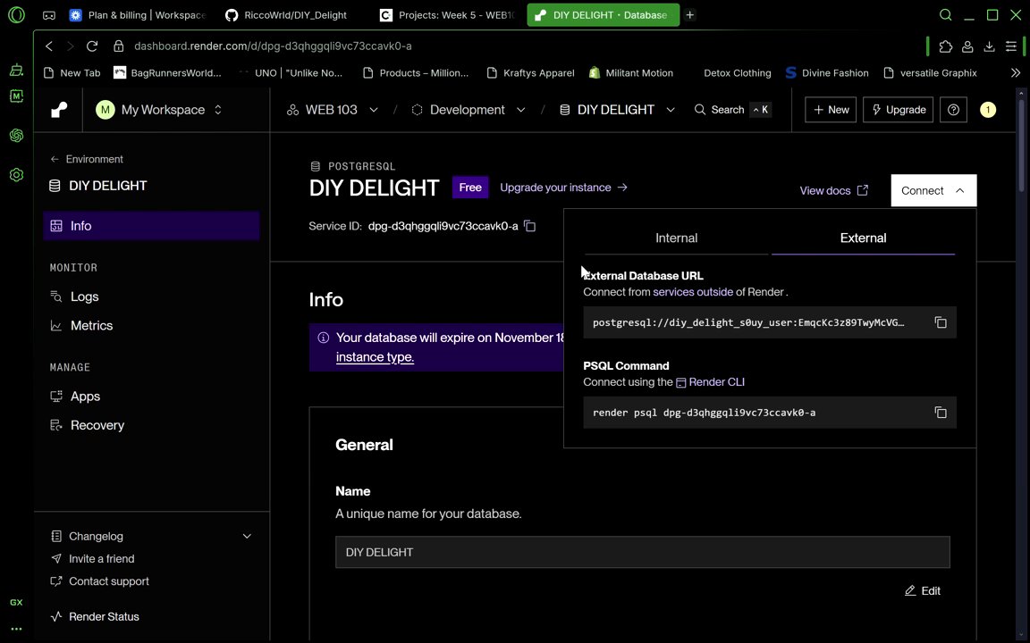
Task: Open Render Status page
Action: (x=96, y=616)
